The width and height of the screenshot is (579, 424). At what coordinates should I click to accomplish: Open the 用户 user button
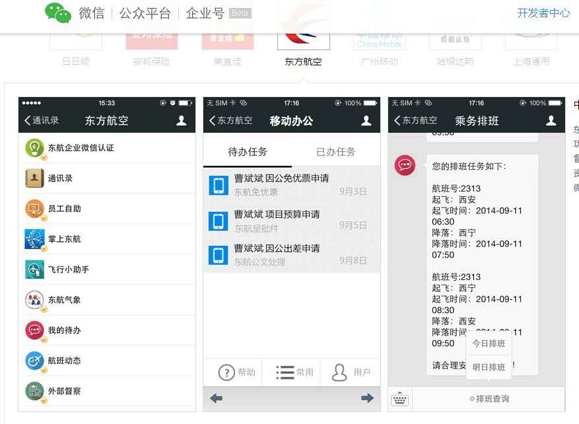pos(350,372)
